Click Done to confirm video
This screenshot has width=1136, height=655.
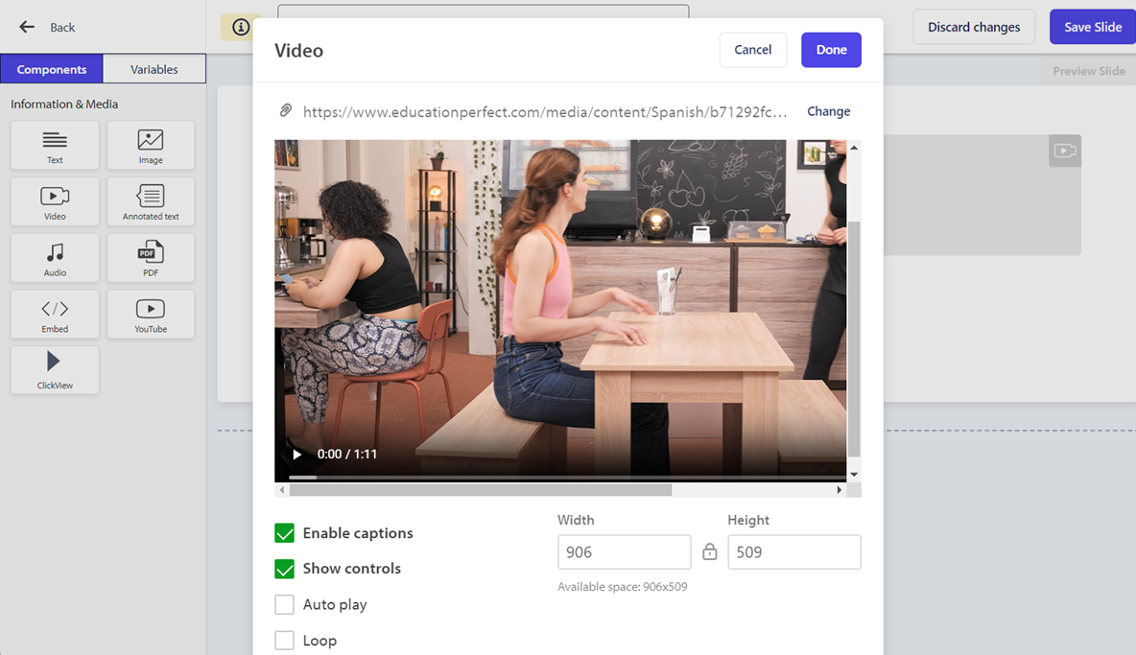coord(831,50)
